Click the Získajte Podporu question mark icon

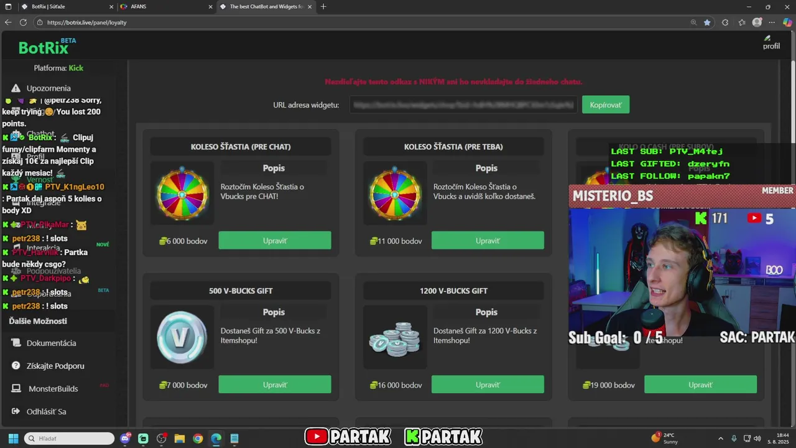(16, 365)
